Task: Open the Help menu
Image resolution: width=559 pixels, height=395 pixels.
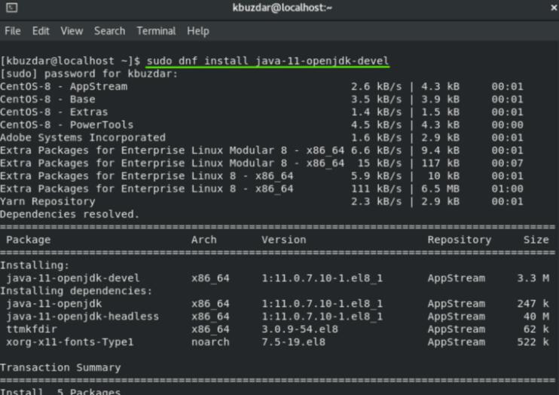Action: point(198,31)
